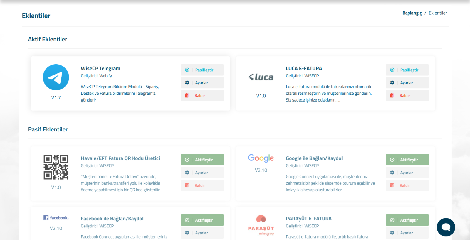Deactivate WiseCP Telegram with Pasifleştir
This screenshot has width=470, height=240.
point(202,70)
